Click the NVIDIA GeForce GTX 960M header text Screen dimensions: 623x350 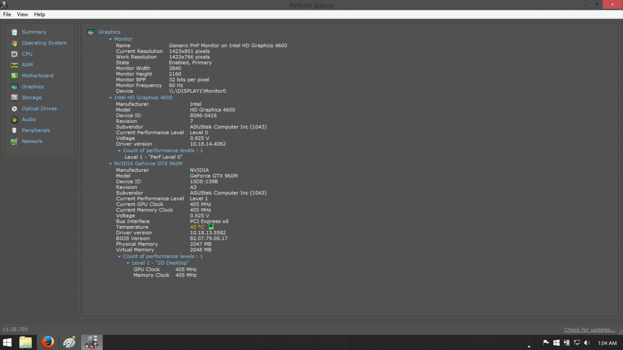point(149,164)
